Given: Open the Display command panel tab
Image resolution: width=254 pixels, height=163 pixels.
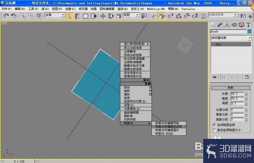Looking at the screenshot, I should click(x=241, y=25).
